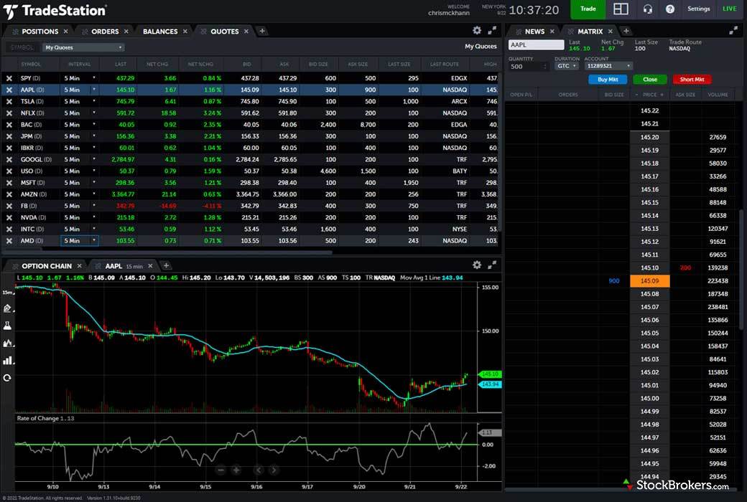Image resolution: width=747 pixels, height=502 pixels.
Task: Click the headset support icon
Action: click(648, 9)
